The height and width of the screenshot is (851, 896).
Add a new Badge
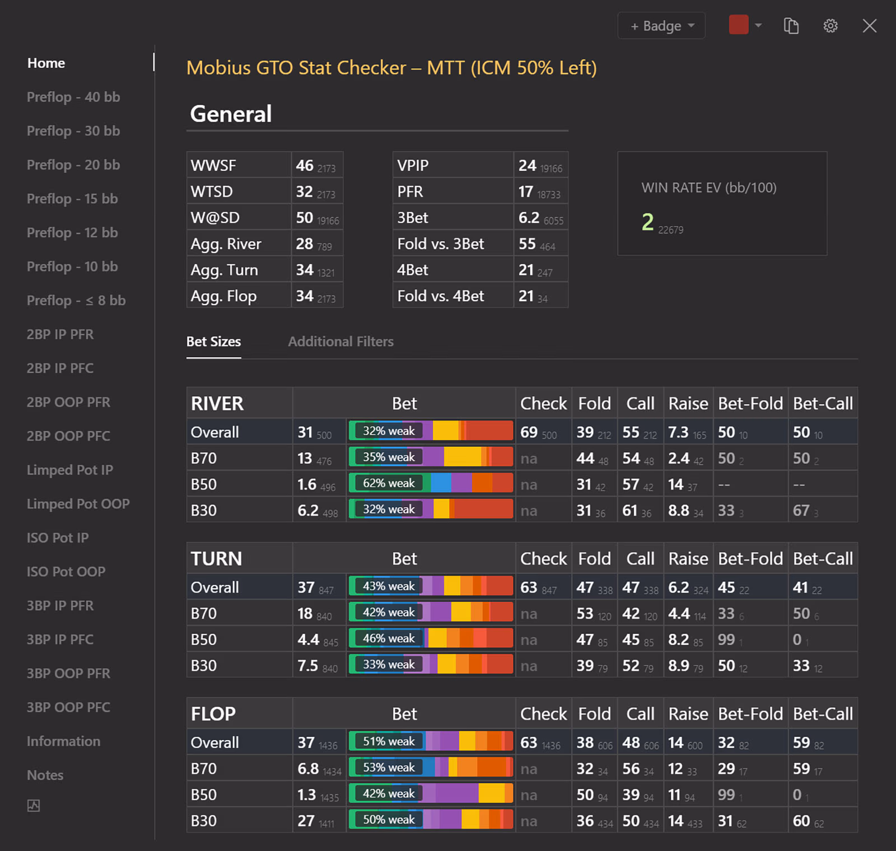[x=655, y=26]
